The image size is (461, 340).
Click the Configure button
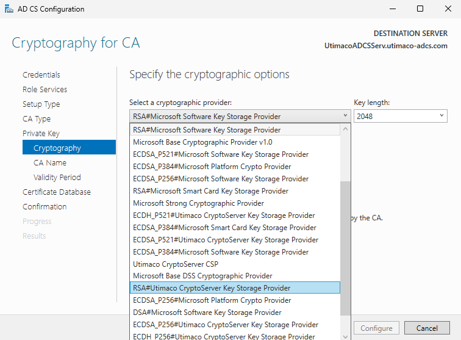376,328
